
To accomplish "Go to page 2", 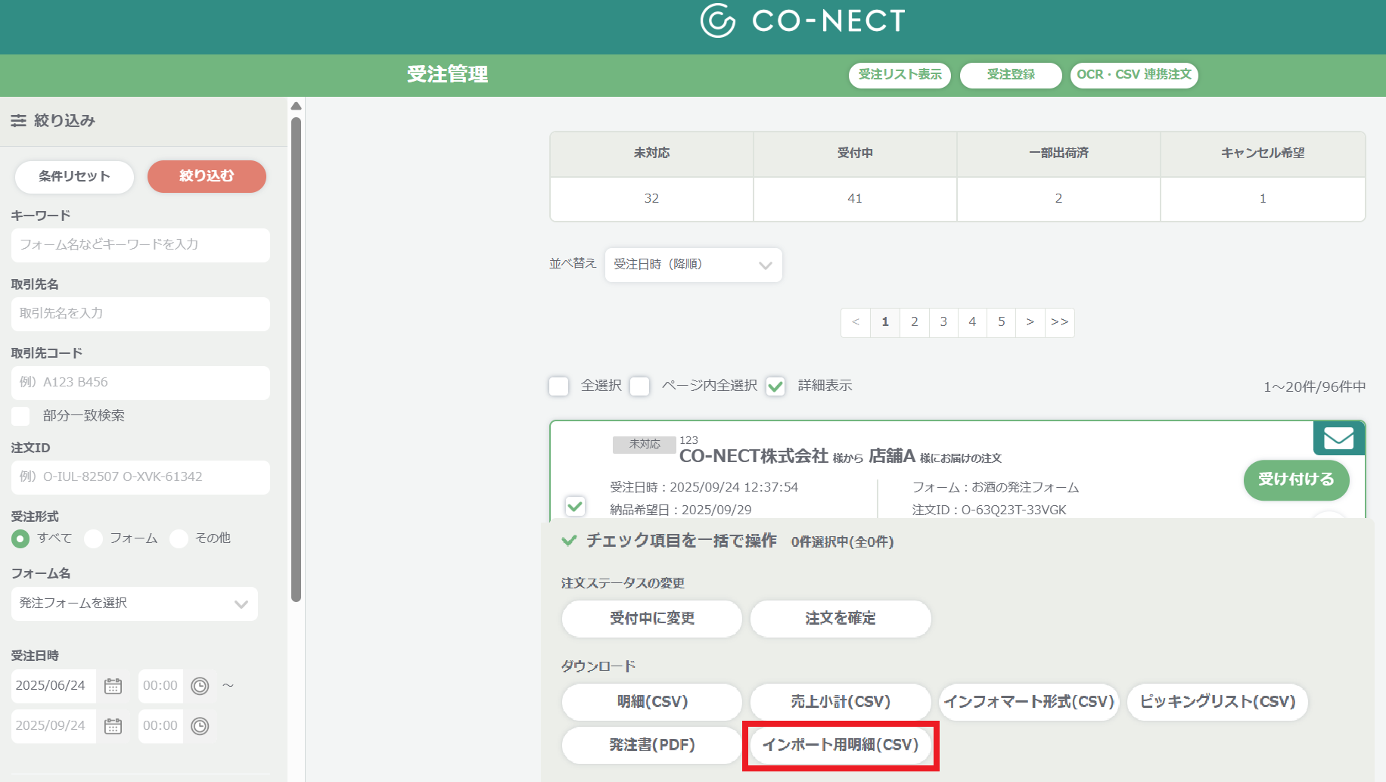I will (x=915, y=322).
